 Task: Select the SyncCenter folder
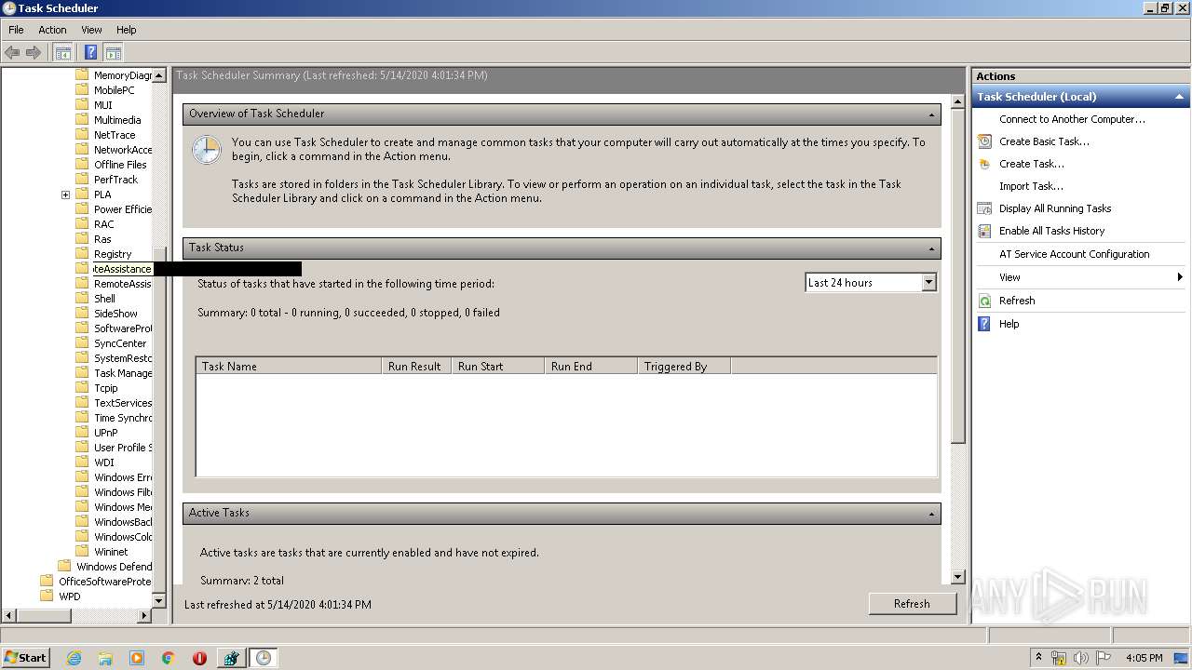coord(120,343)
